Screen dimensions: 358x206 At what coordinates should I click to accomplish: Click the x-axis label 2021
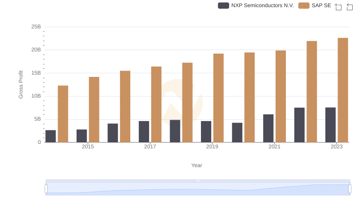click(274, 147)
